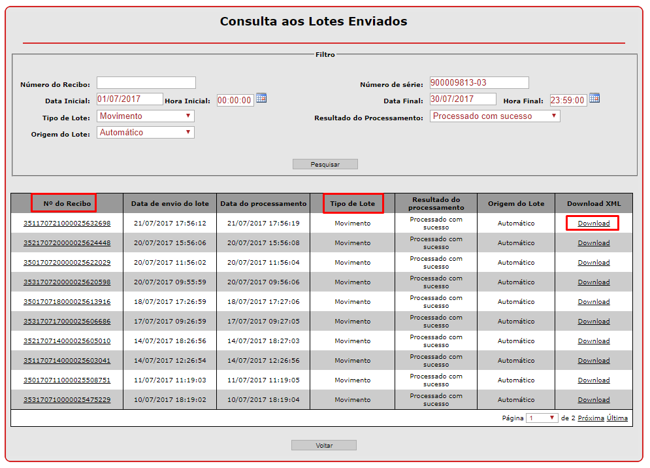Click the Data de envio do lote header

[x=170, y=204]
